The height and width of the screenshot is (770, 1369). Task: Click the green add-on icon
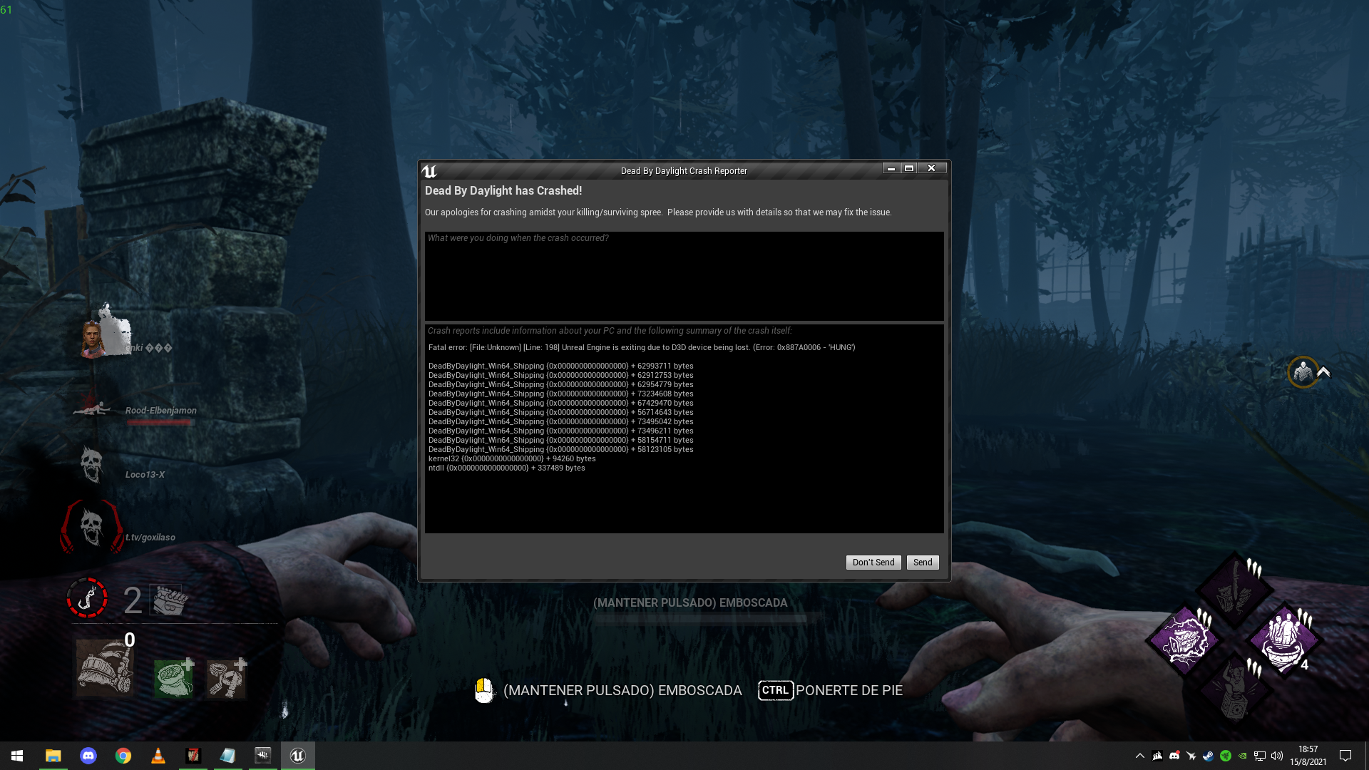(173, 678)
